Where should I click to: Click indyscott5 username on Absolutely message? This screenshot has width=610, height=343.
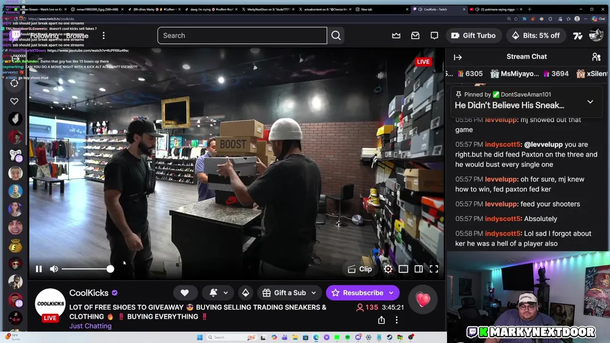503,219
